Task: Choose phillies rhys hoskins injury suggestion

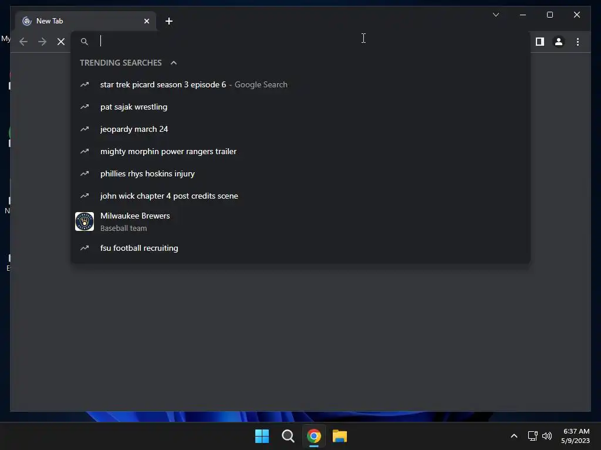Action: (x=300, y=173)
